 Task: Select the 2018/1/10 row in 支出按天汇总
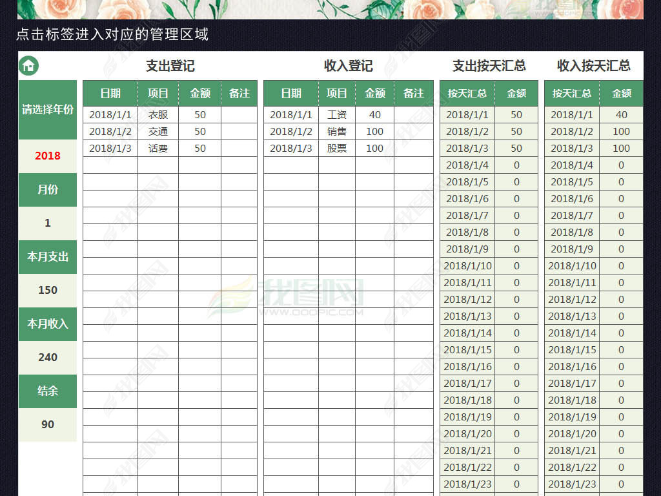(468, 266)
